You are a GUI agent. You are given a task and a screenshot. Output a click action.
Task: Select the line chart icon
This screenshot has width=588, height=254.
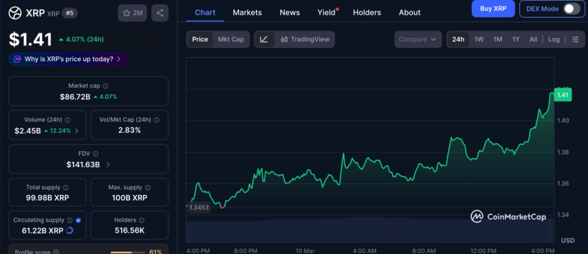(264, 39)
